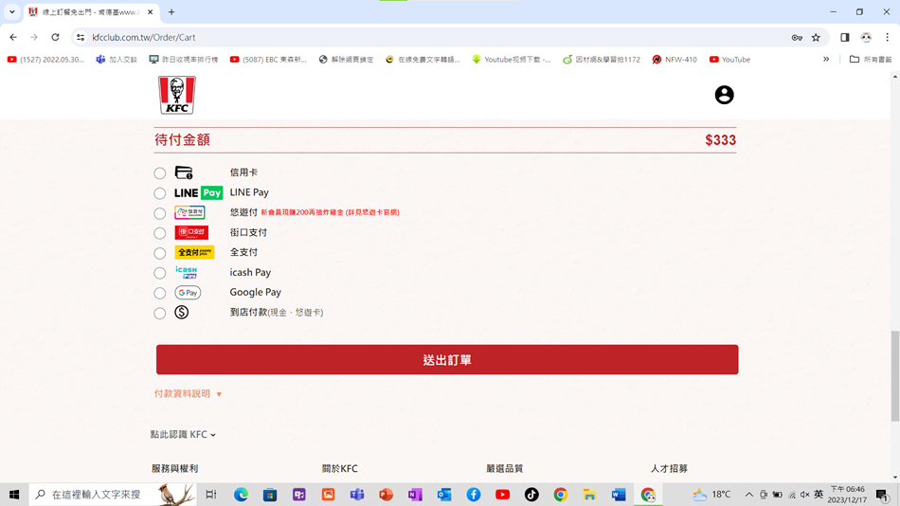Click the 悠遊付 logo icon
900x506 pixels.
pyautogui.click(x=190, y=212)
